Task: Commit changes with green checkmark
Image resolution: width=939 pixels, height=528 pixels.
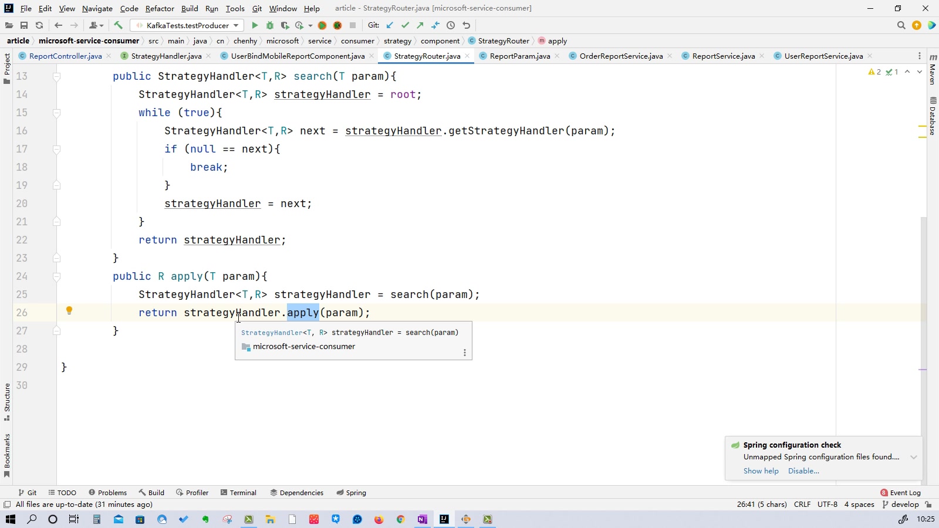Action: click(405, 25)
